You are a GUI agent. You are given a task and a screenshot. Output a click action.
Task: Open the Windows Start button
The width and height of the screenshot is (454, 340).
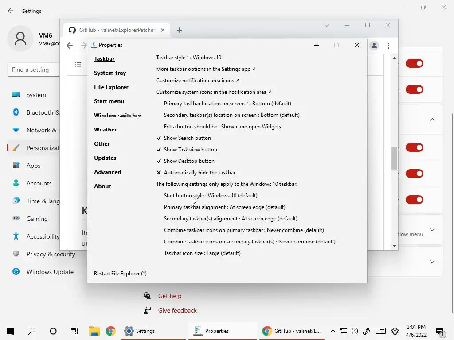[11, 331]
